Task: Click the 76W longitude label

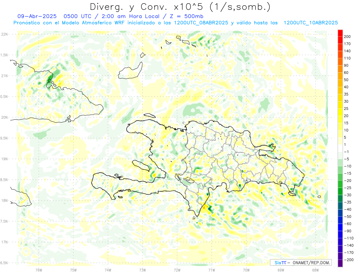Action: coord(39,270)
